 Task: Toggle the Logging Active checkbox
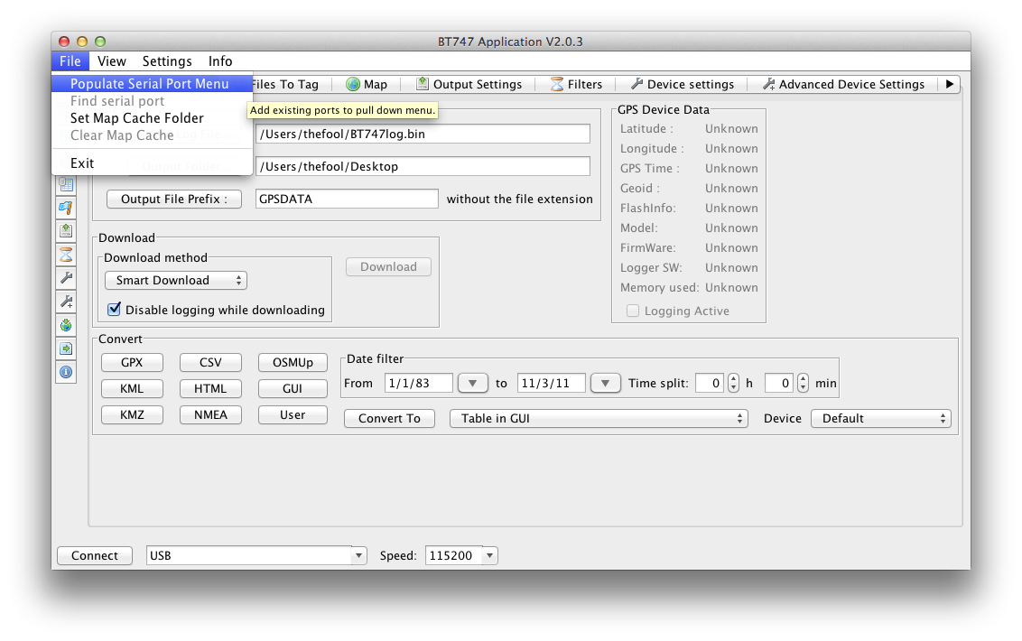[x=632, y=311]
